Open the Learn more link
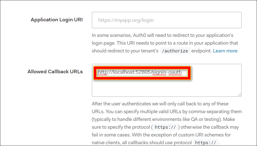Image resolution: width=257 pixels, height=146 pixels. (225, 51)
